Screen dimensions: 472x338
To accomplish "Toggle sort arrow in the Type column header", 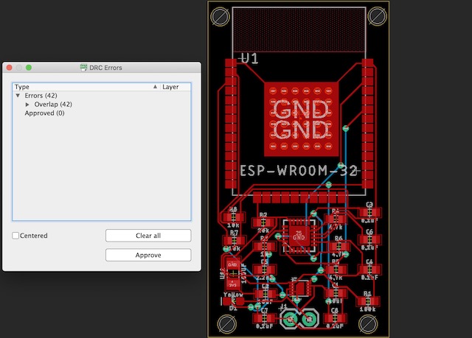I will [x=155, y=87].
